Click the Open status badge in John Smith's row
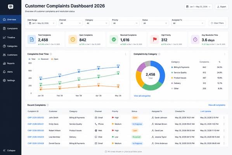 (135, 118)
